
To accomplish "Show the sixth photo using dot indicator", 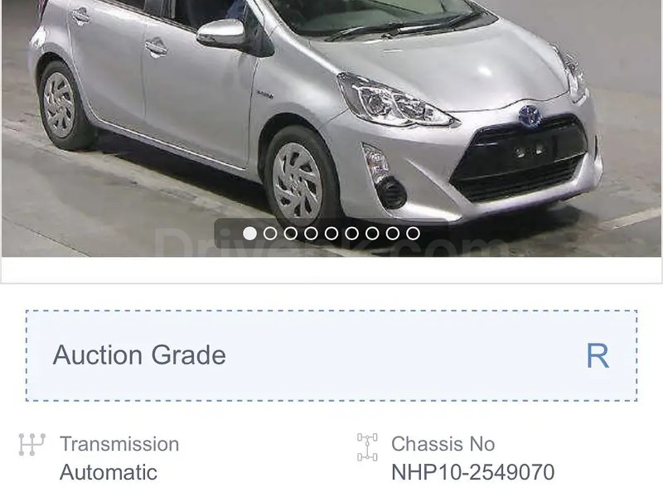I will pyautogui.click(x=351, y=234).
